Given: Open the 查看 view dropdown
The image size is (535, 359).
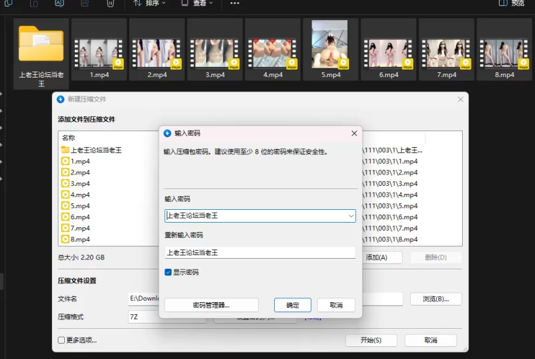Looking at the screenshot, I should pos(197,3).
